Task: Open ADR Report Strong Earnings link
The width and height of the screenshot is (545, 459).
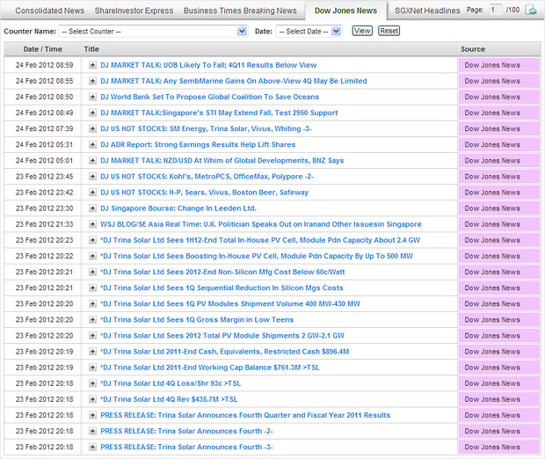Action: pyautogui.click(x=198, y=145)
